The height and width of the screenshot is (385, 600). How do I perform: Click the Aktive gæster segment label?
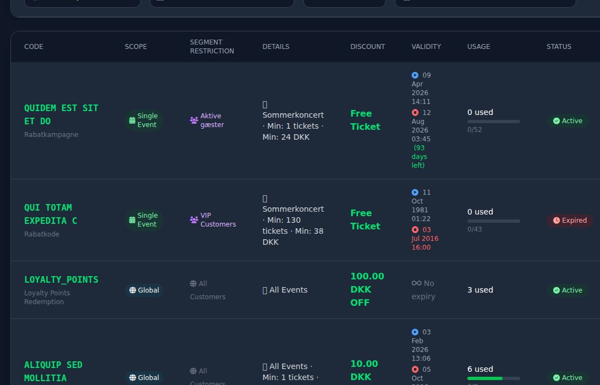tap(212, 120)
